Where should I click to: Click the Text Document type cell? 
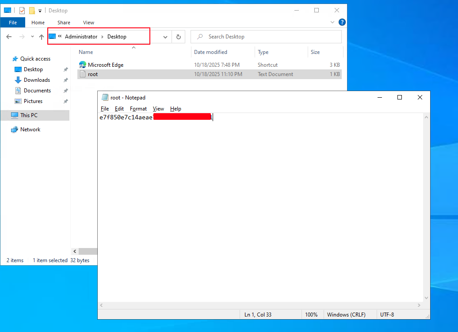pos(275,74)
